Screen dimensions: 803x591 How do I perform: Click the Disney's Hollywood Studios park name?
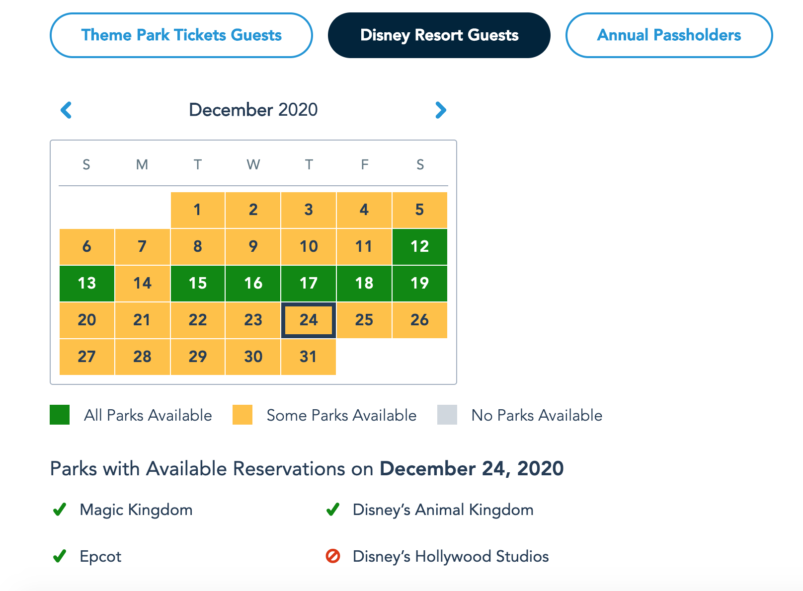click(x=451, y=556)
